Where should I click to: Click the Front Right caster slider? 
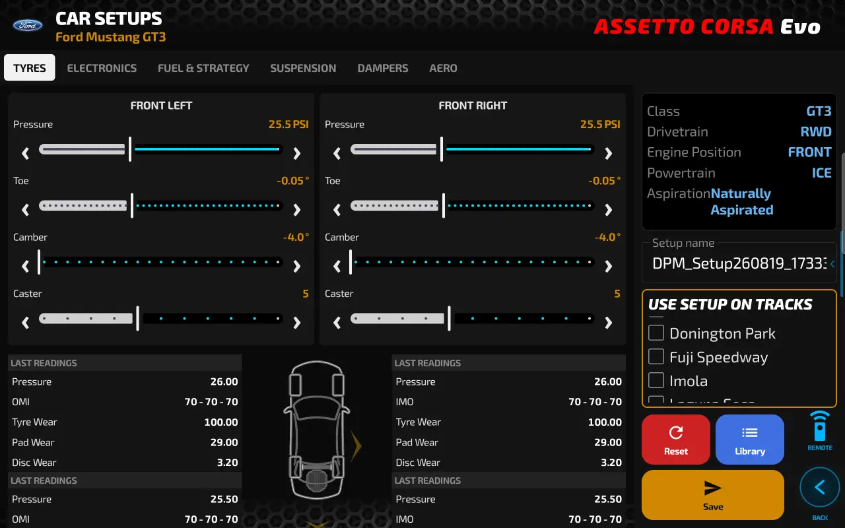coord(473,319)
